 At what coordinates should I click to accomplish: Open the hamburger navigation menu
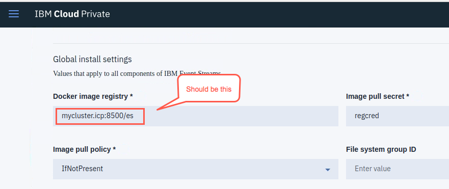pos(14,14)
